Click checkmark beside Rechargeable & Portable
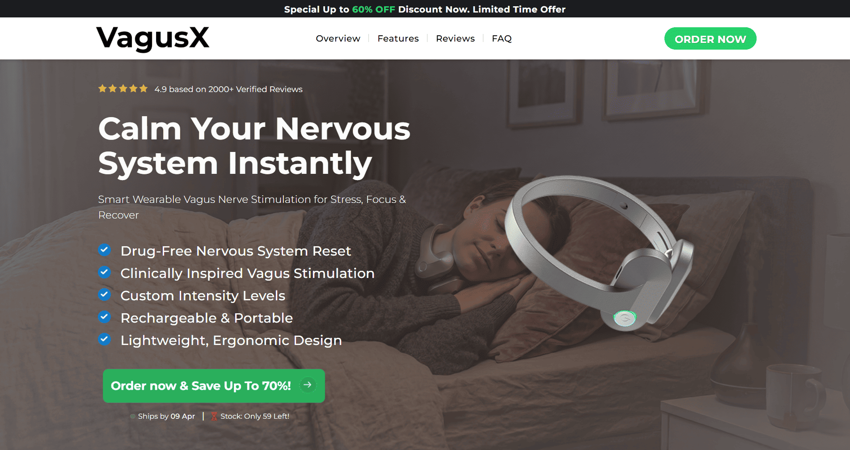This screenshot has height=450, width=850. coord(104,317)
